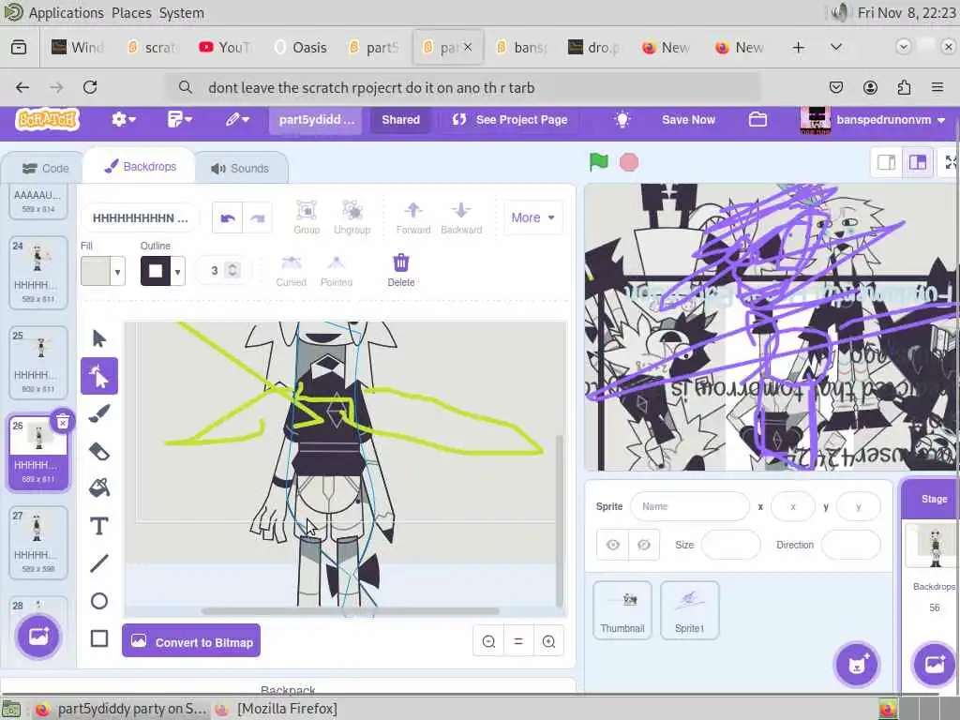Expand the Firefox list all tabs chevron
Image resolution: width=960 pixels, height=720 pixels.
click(x=835, y=47)
